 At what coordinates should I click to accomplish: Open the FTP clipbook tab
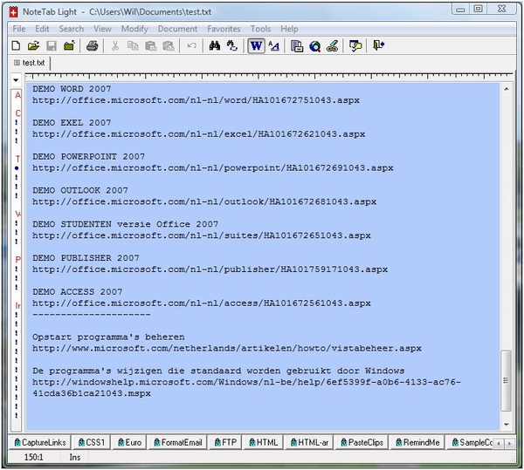(x=225, y=443)
